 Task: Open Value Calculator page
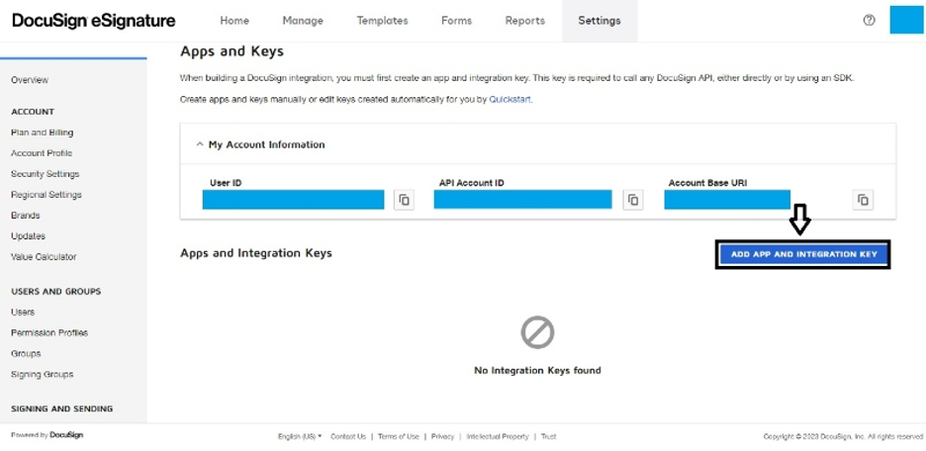[x=44, y=257]
